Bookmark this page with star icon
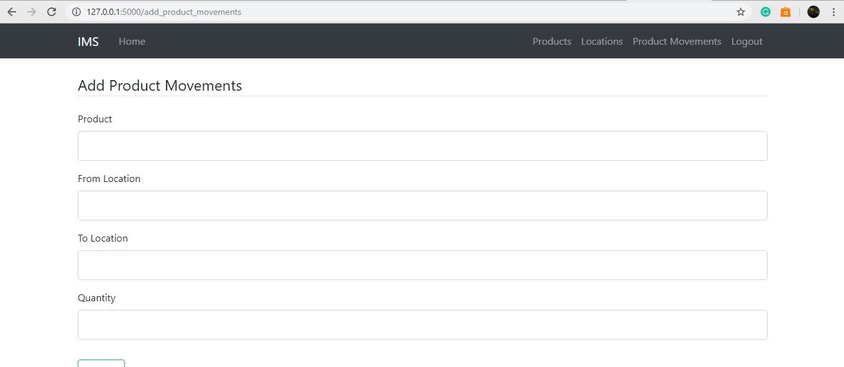 click(x=741, y=12)
